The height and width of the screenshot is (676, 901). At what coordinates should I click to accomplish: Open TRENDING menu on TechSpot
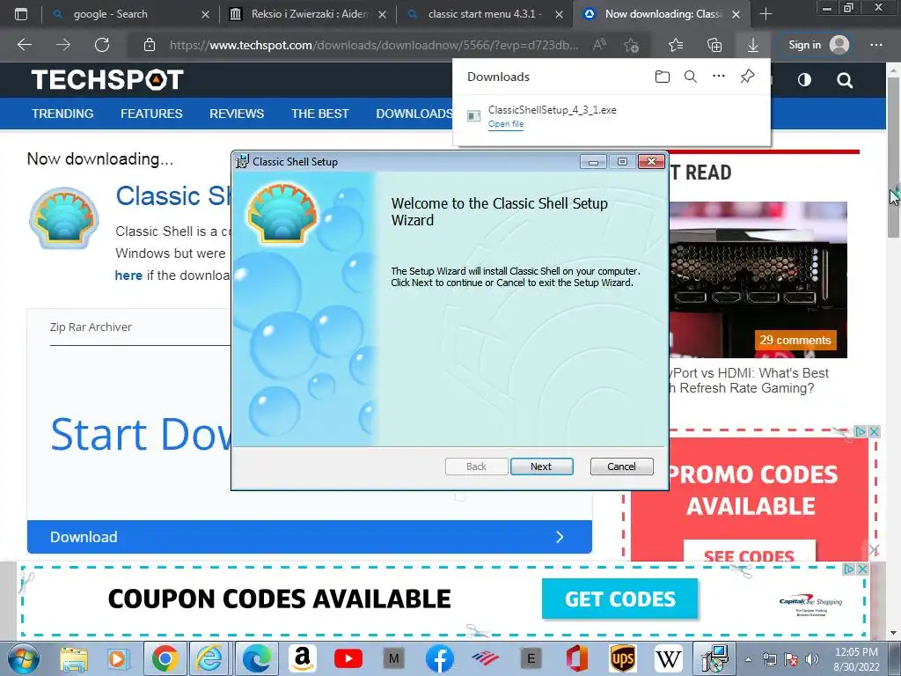62,114
